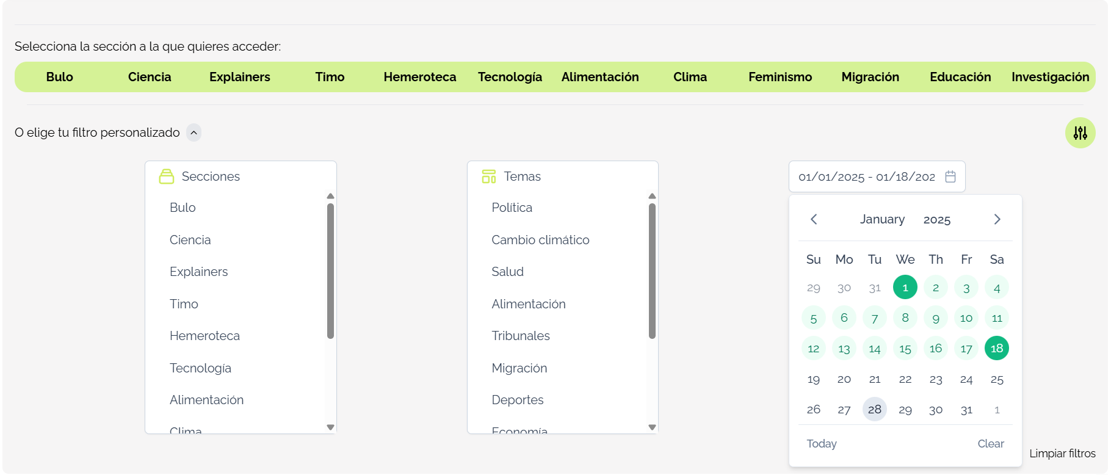The height and width of the screenshot is (475, 1111).
Task: Click the filter sliders icon button
Action: click(1080, 133)
